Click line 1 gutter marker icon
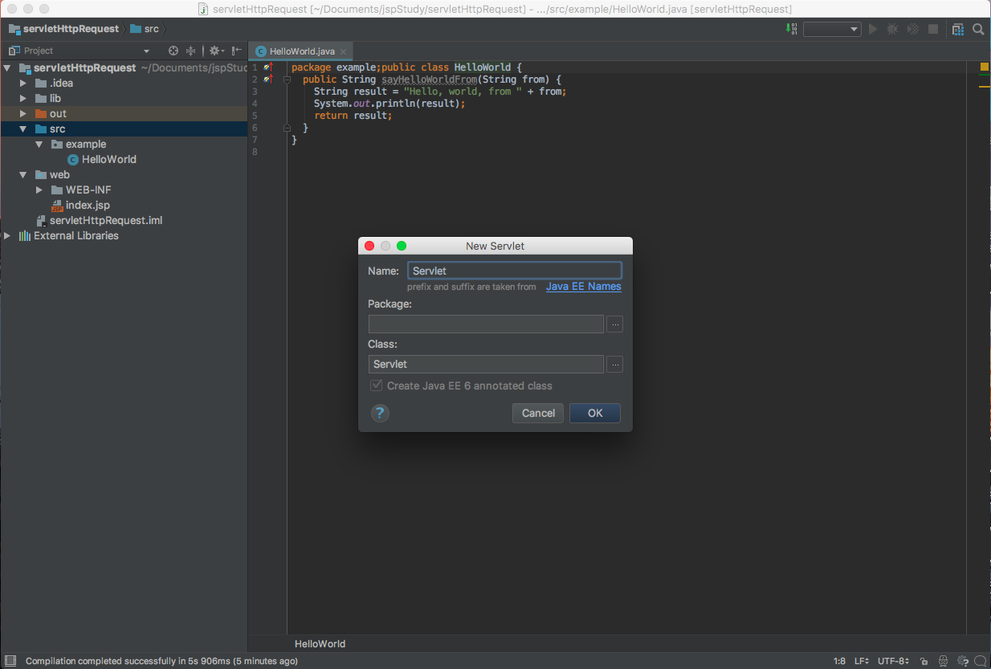Screen dimensions: 991x669 point(268,67)
